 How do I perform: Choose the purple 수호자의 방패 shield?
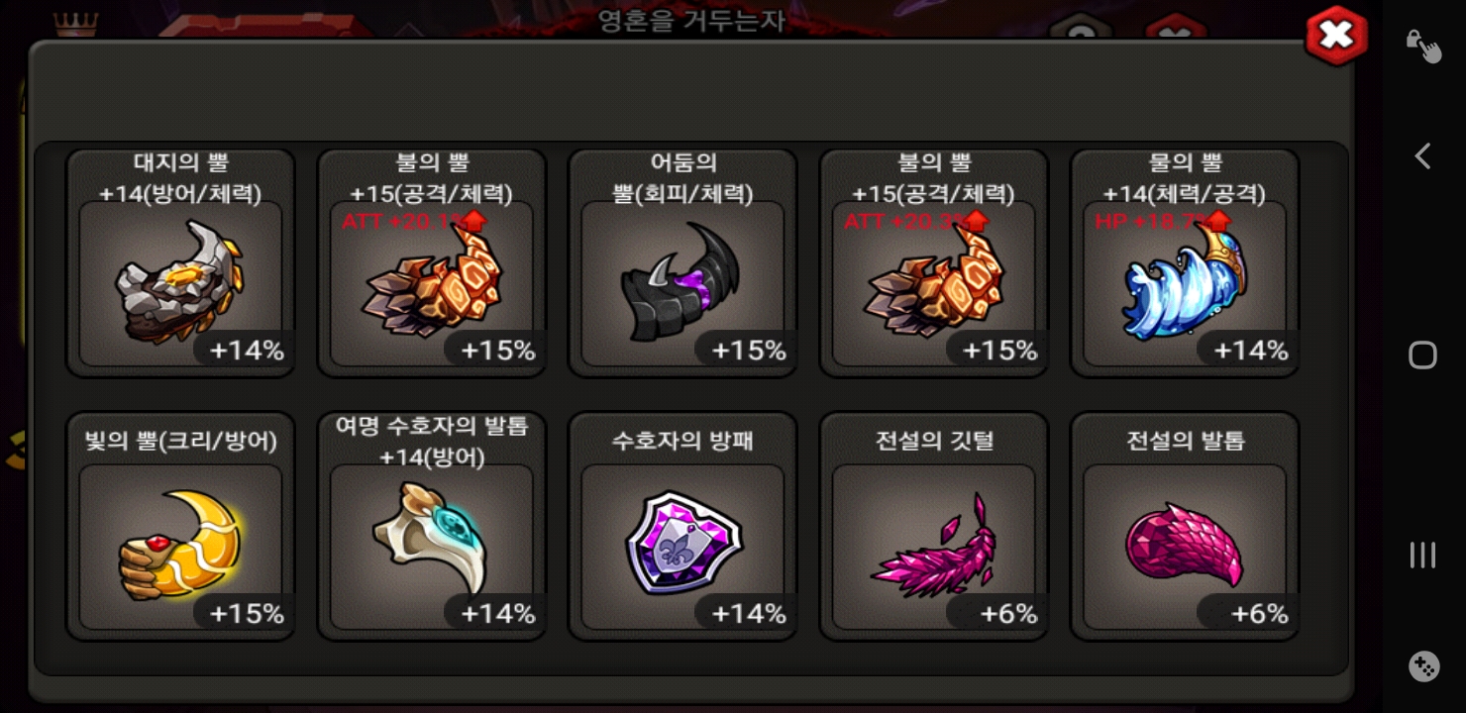682,527
